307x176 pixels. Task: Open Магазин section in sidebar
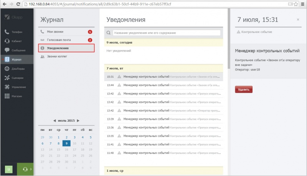(17, 96)
